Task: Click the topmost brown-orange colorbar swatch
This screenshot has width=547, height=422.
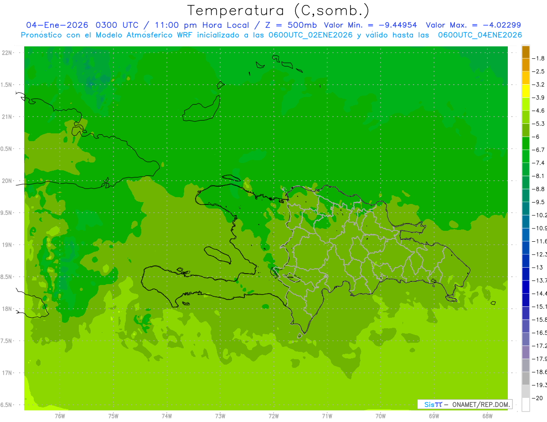Action: coord(526,52)
